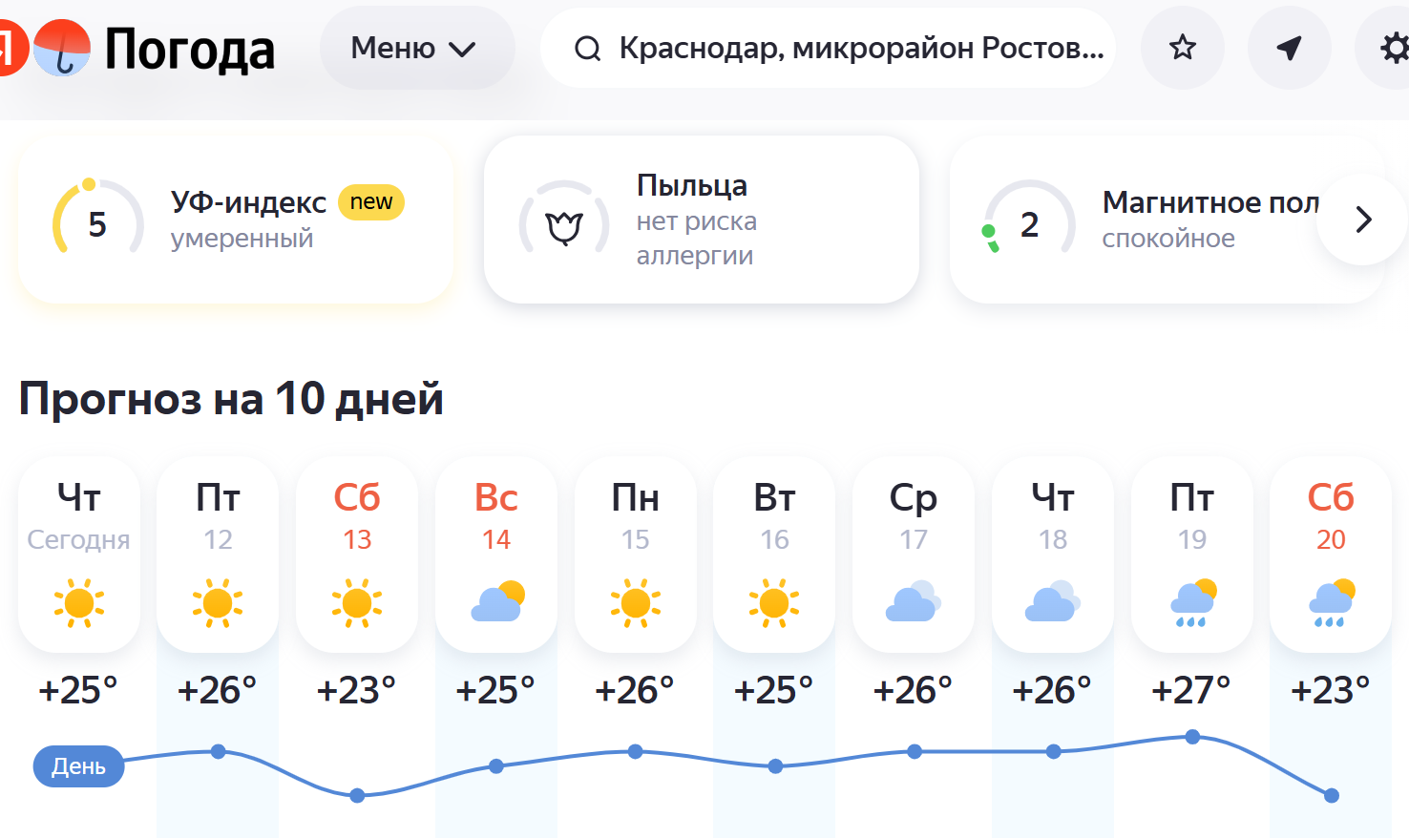Select the День temperature chart toggle
This screenshot has width=1409, height=838.
[78, 766]
